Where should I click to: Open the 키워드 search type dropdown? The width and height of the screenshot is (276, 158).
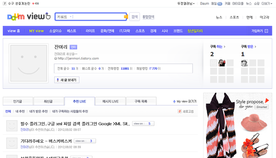64,17
